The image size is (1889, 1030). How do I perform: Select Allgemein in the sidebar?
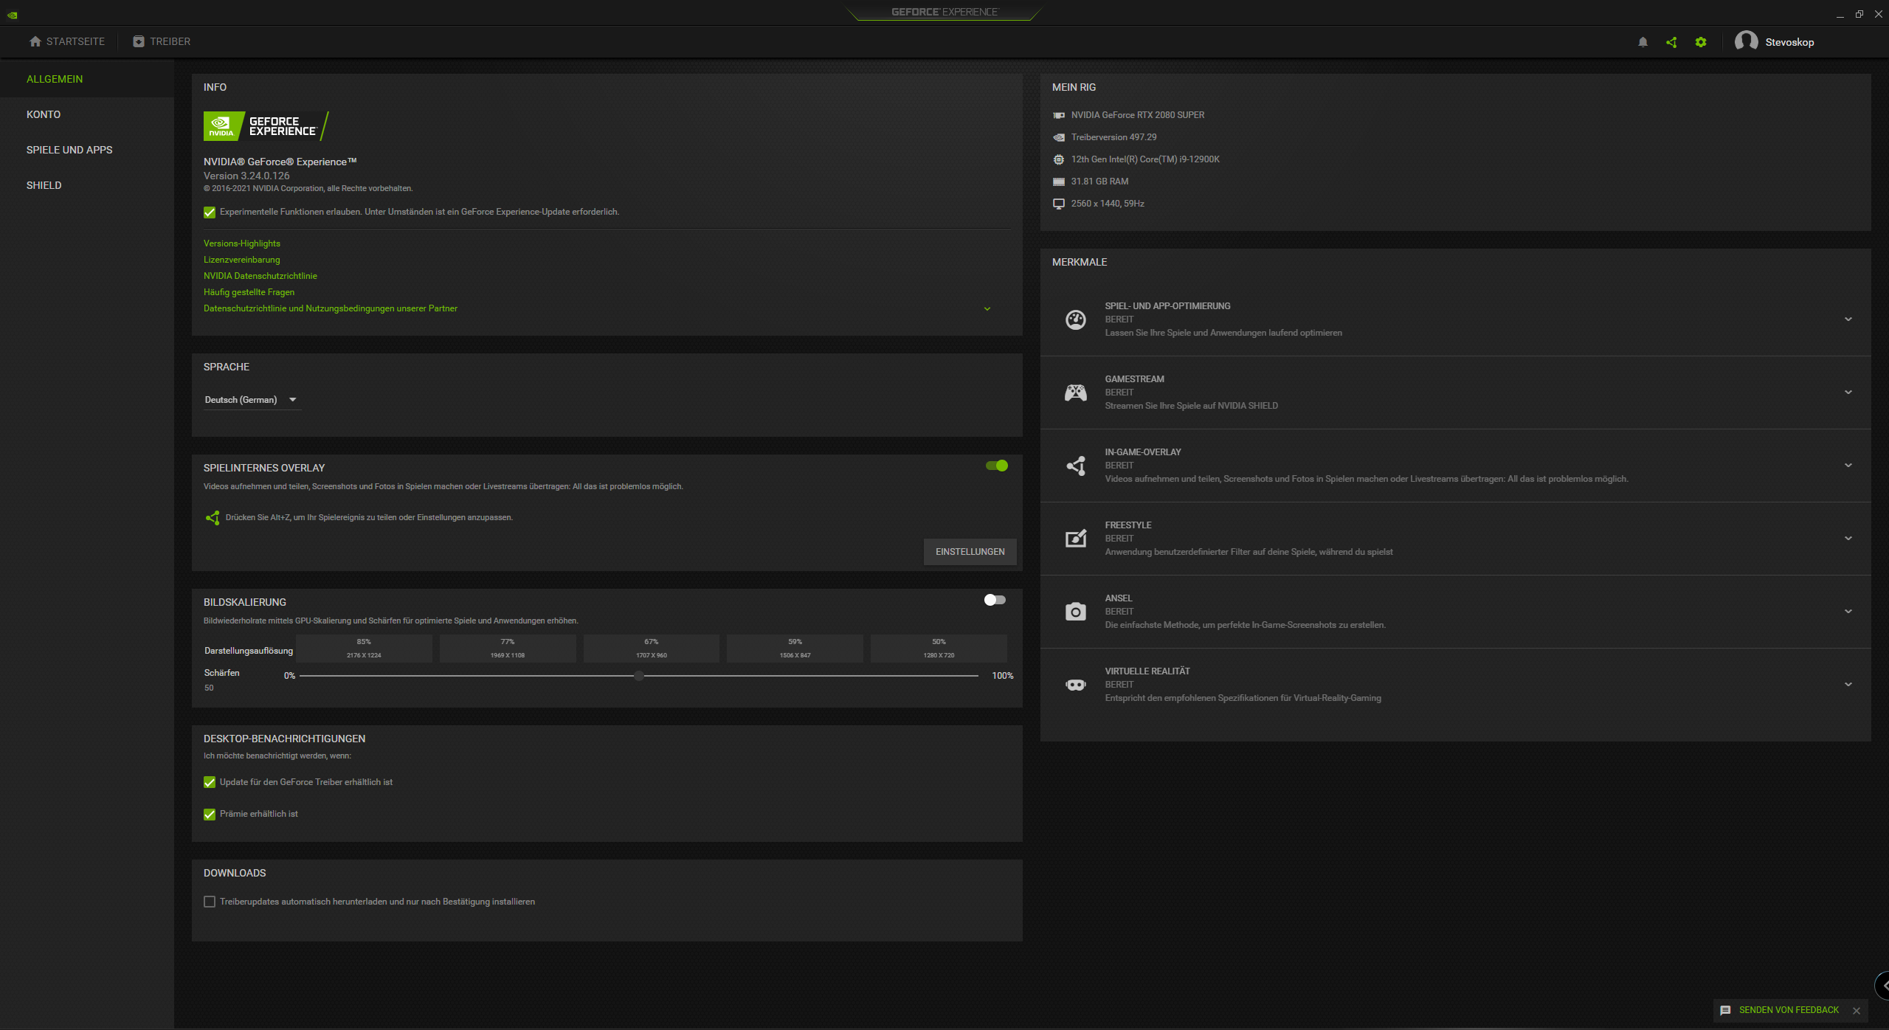point(87,79)
